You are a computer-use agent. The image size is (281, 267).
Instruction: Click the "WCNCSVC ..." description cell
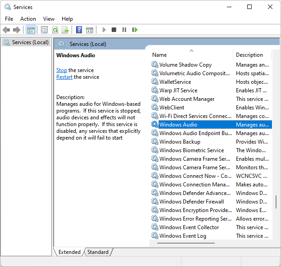pyautogui.click(x=251, y=176)
